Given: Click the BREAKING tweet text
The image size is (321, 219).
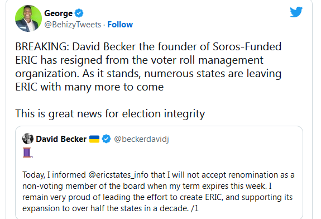Looking at the screenshot, I should pyautogui.click(x=148, y=66).
